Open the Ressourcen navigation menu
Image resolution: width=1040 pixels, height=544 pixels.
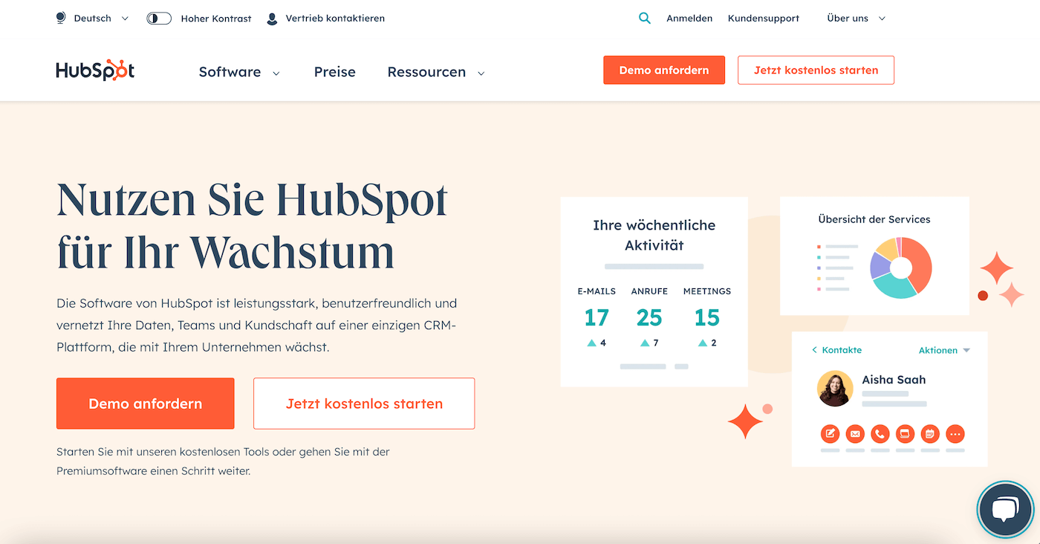click(x=426, y=72)
